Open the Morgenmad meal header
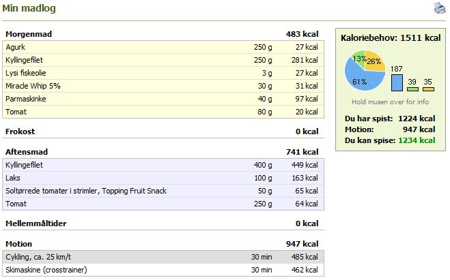 163,34
